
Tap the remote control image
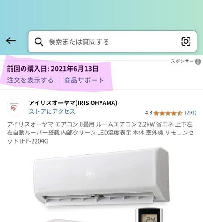[149, 215]
